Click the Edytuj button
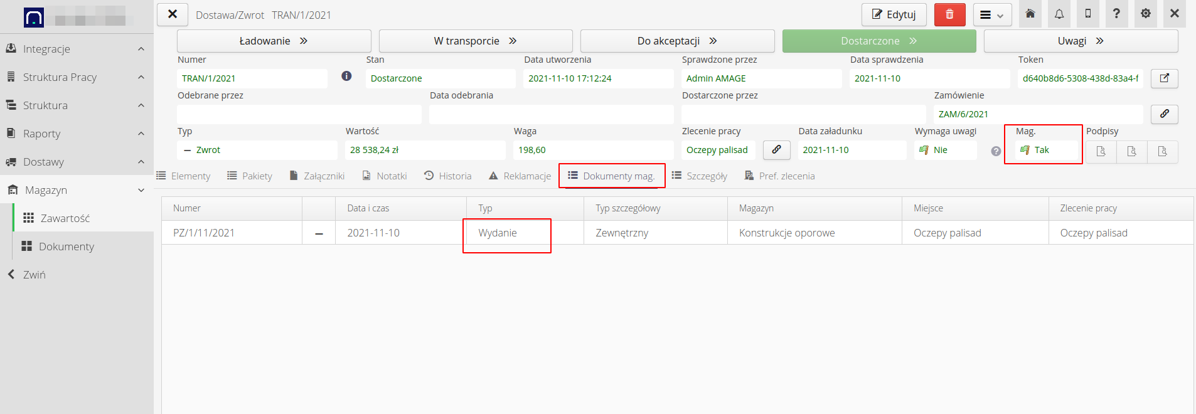The height and width of the screenshot is (414, 1196). pyautogui.click(x=894, y=14)
